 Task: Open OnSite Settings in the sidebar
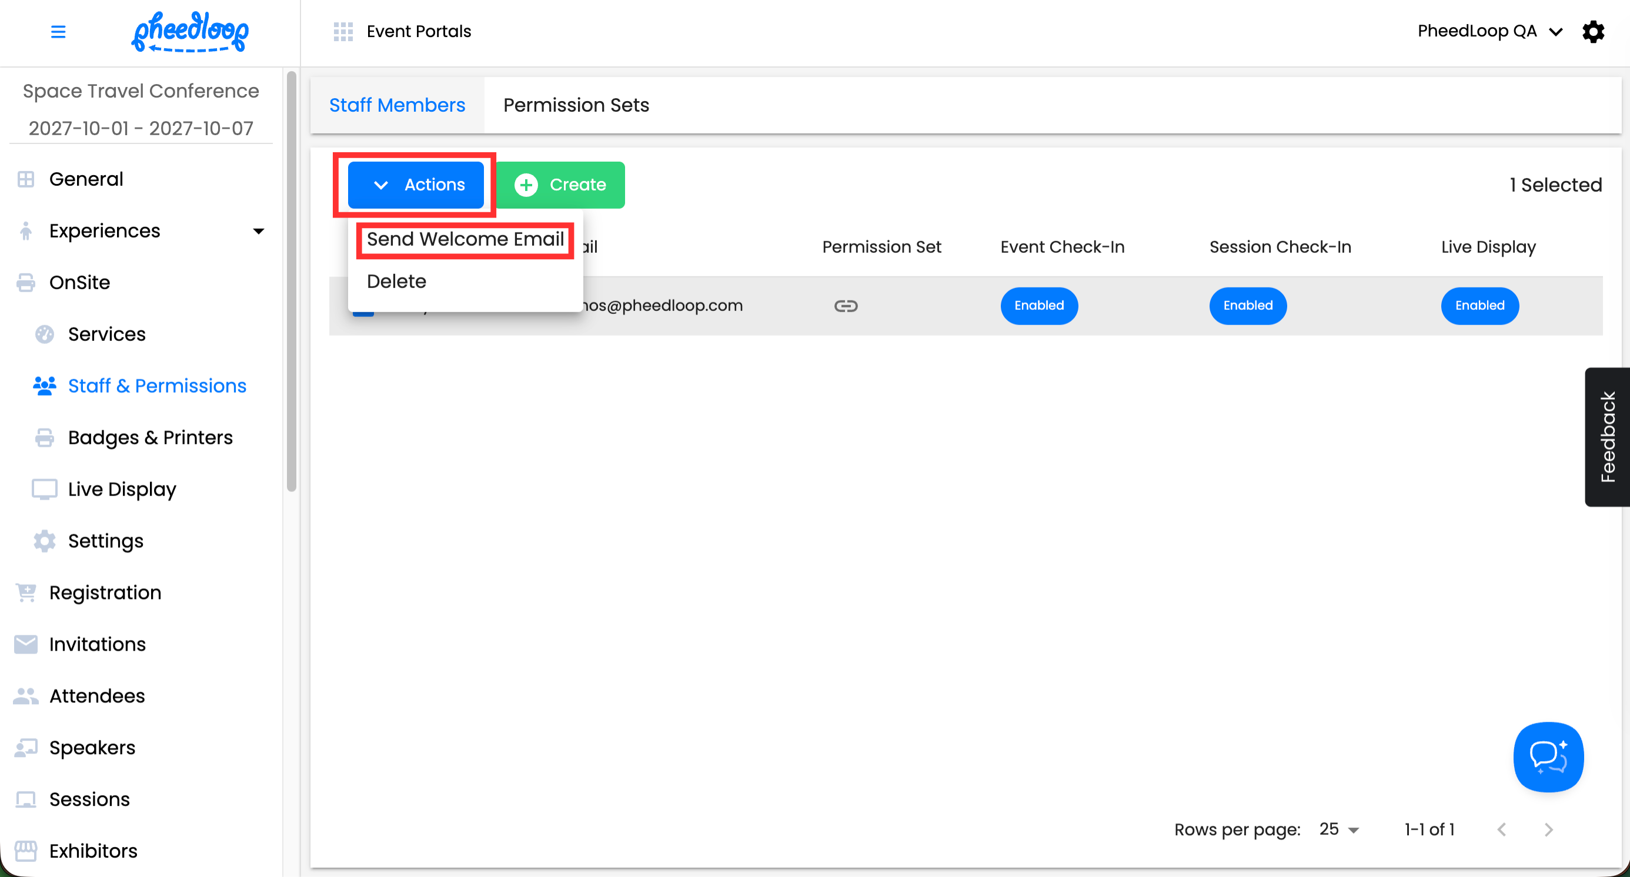click(x=105, y=541)
